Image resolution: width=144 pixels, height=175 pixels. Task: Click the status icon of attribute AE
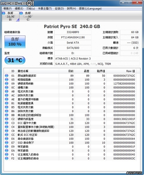click(7, 99)
